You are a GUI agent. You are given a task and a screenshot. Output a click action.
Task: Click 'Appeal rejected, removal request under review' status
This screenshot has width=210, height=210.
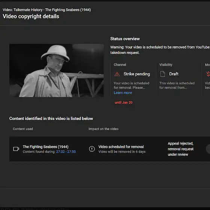[180, 149]
